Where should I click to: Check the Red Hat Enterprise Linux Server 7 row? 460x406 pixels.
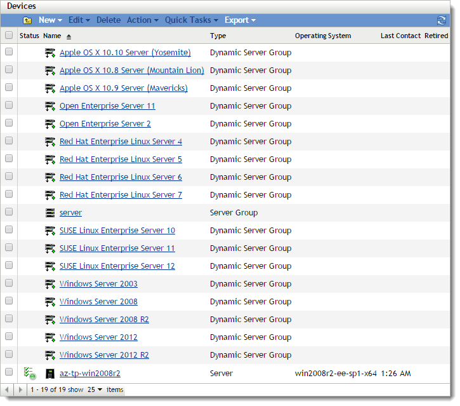point(9,194)
